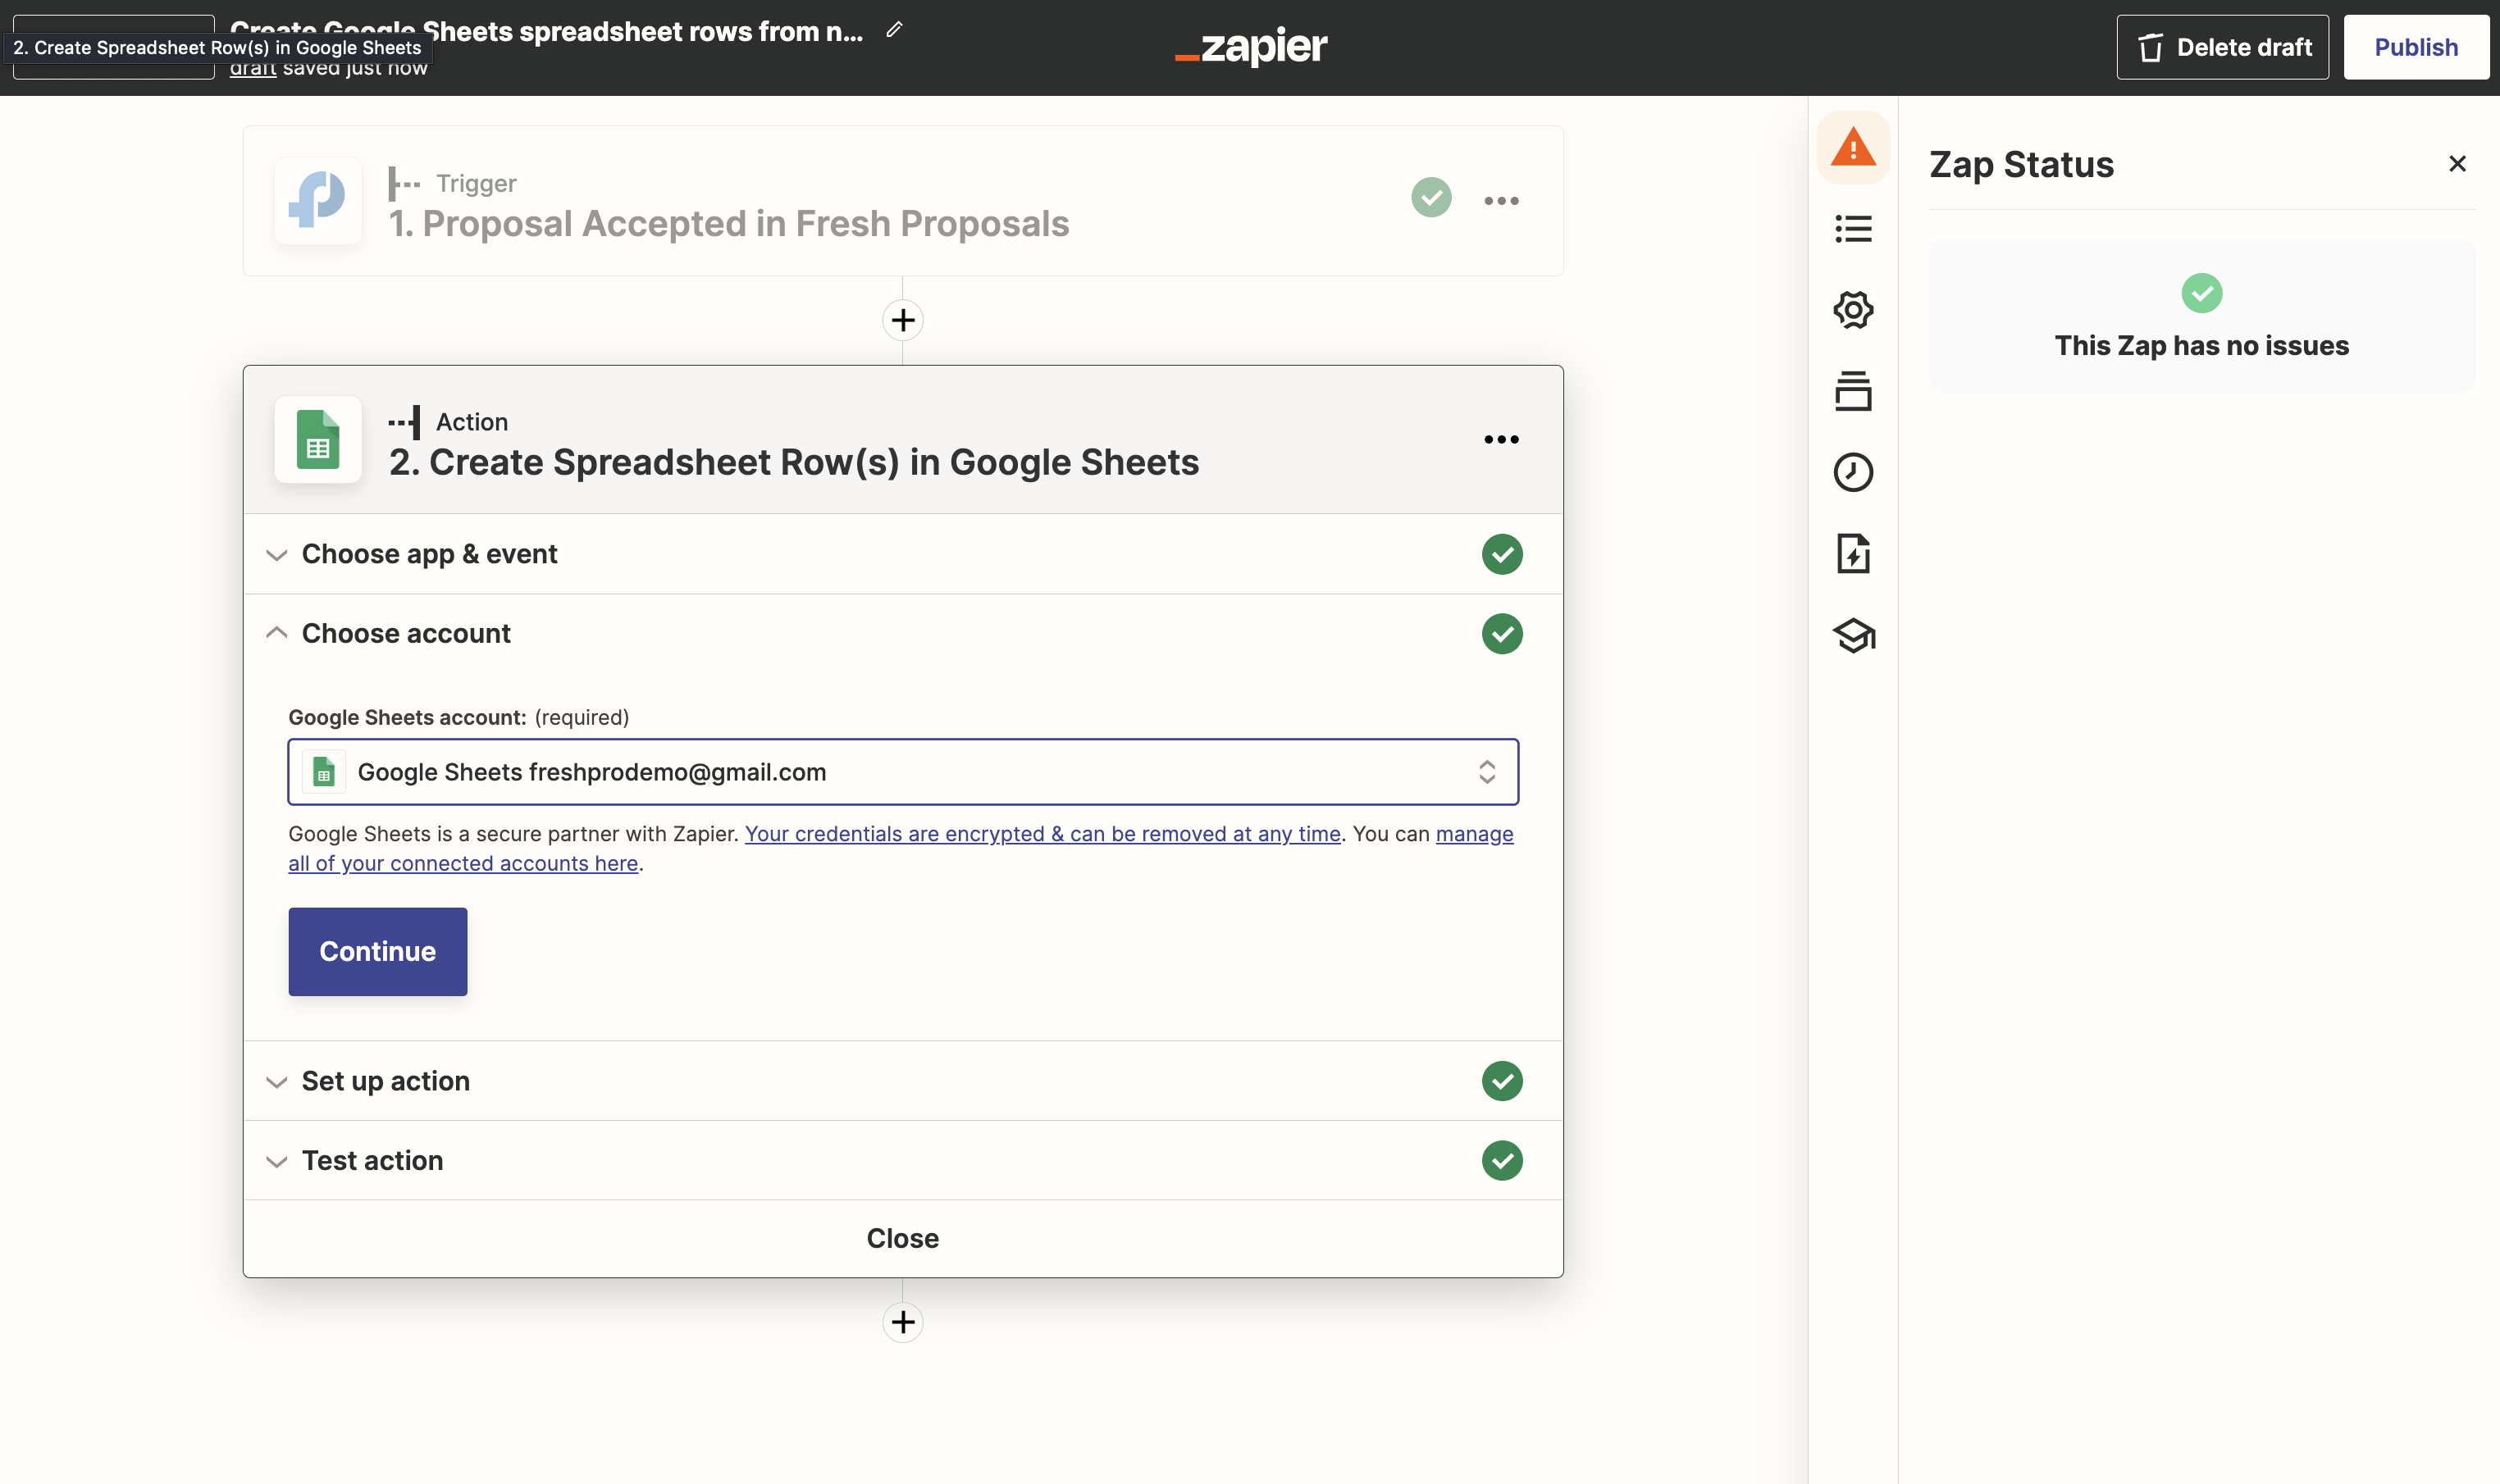Click the pencil icon to rename Zap
This screenshot has width=2500, height=1484.
point(894,30)
